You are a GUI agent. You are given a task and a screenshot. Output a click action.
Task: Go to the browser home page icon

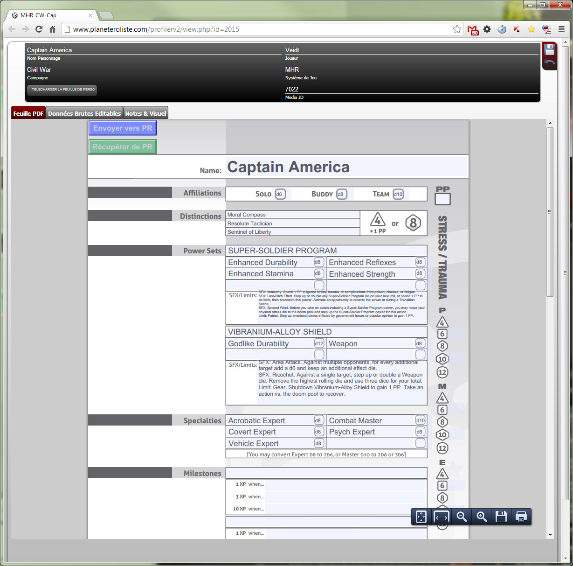pyautogui.click(x=53, y=29)
